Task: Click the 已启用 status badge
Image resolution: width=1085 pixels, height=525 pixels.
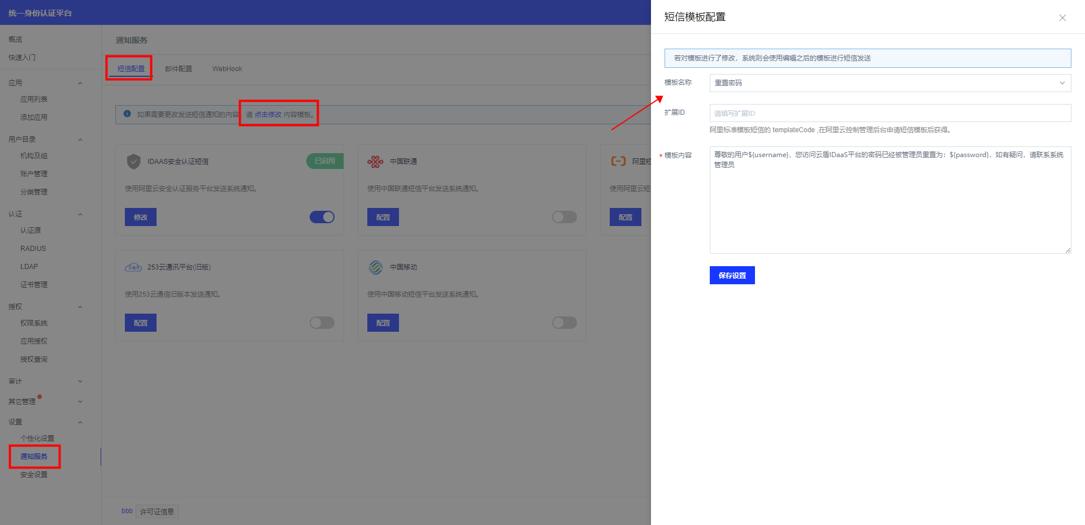Action: pyautogui.click(x=325, y=161)
